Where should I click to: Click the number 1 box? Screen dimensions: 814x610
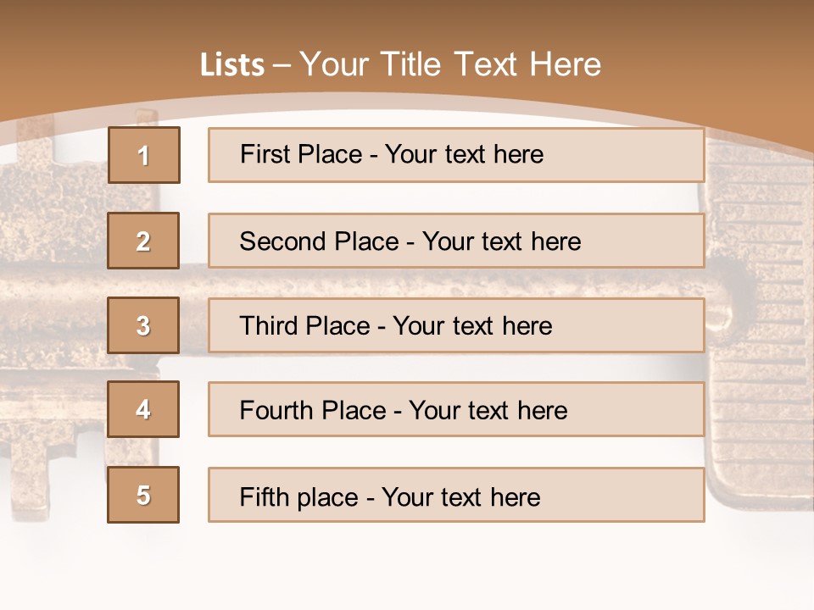point(144,155)
